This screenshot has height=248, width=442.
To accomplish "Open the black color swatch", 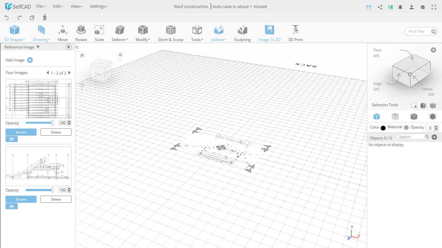I will (x=383, y=128).
